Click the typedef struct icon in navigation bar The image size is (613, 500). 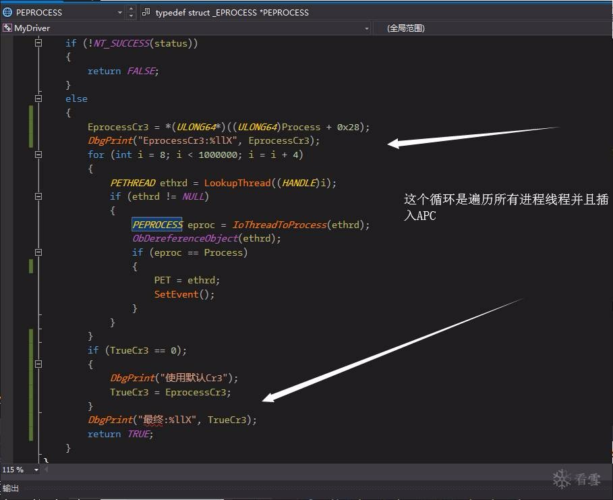coord(146,12)
